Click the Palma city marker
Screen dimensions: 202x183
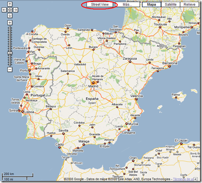point(176,97)
